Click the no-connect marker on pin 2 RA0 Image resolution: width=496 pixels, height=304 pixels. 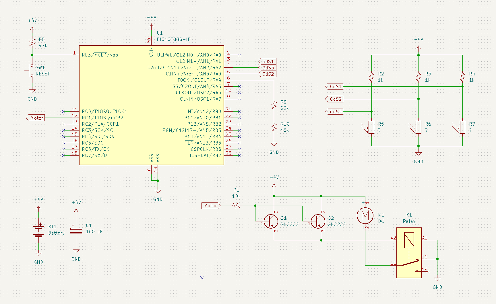240,55
